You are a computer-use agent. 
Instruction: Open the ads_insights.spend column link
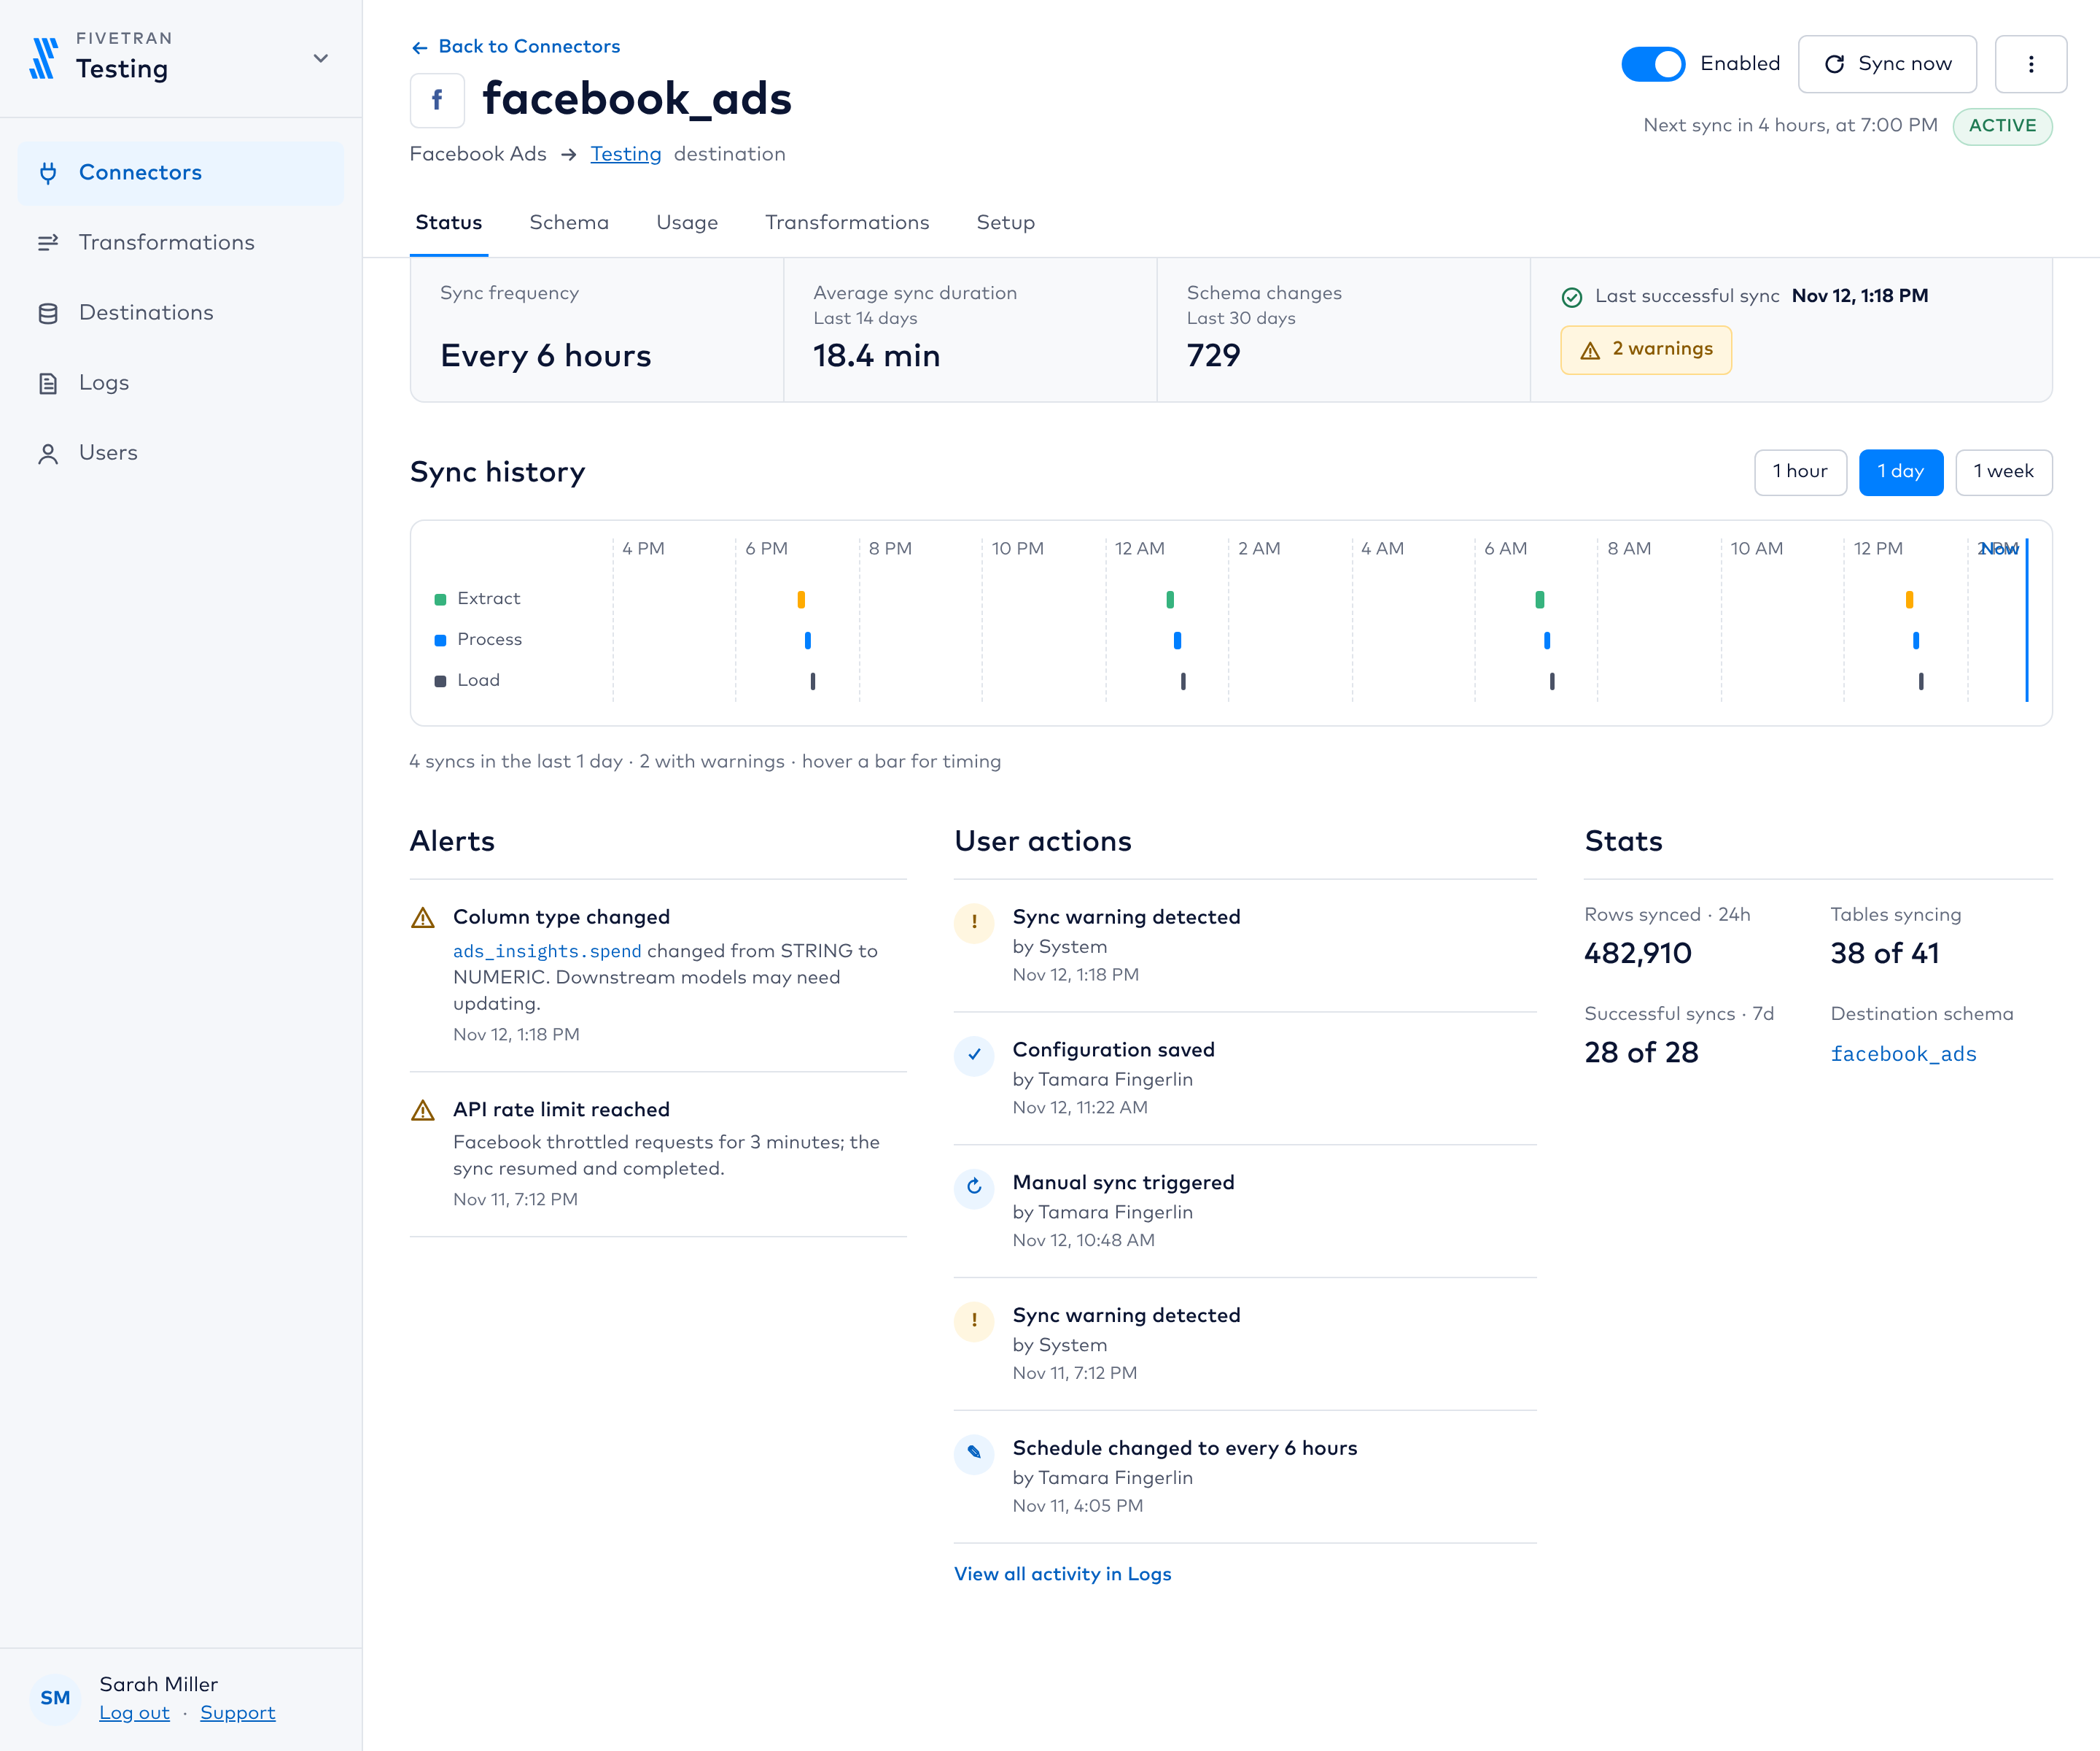click(547, 951)
